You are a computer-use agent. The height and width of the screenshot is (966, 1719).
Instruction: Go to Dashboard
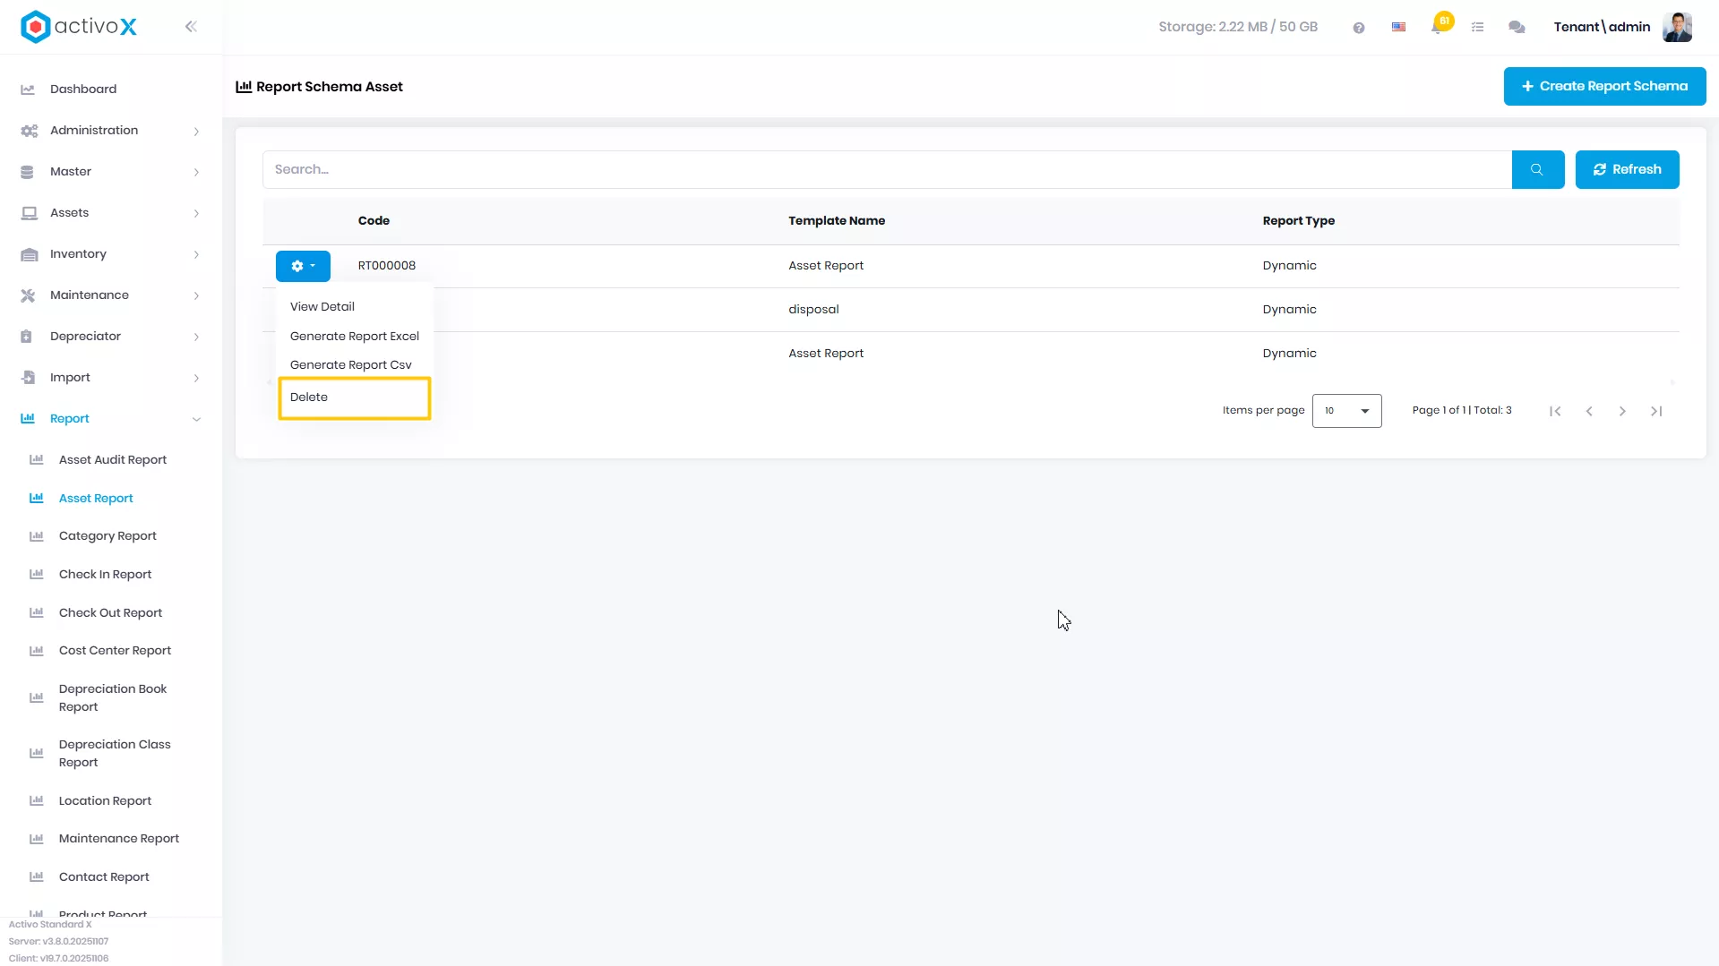[x=83, y=90]
